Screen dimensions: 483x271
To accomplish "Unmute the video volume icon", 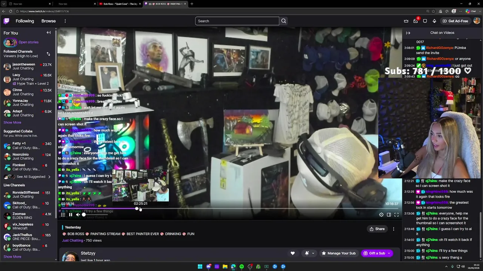I will (x=78, y=215).
